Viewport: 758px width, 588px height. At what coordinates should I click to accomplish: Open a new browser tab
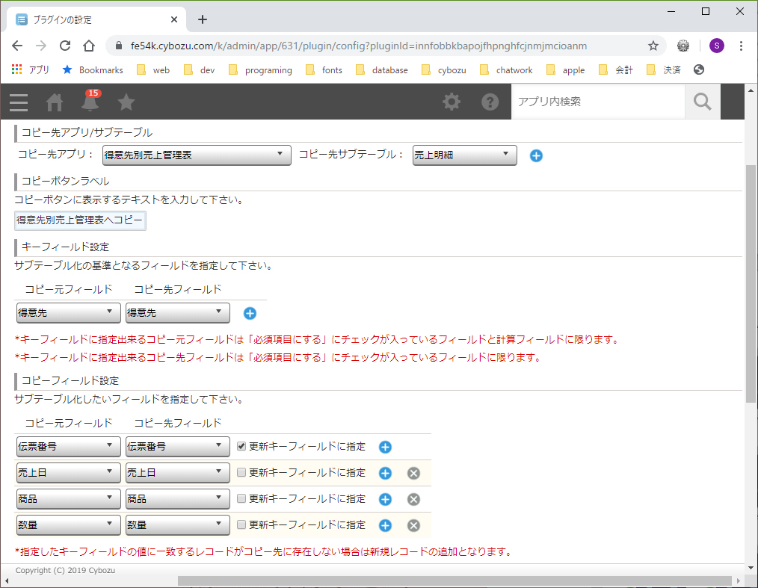tap(203, 19)
